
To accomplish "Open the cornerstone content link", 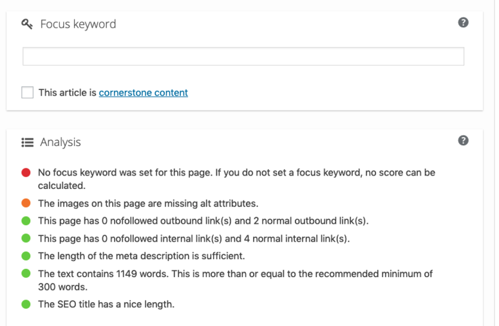I will click(x=143, y=93).
